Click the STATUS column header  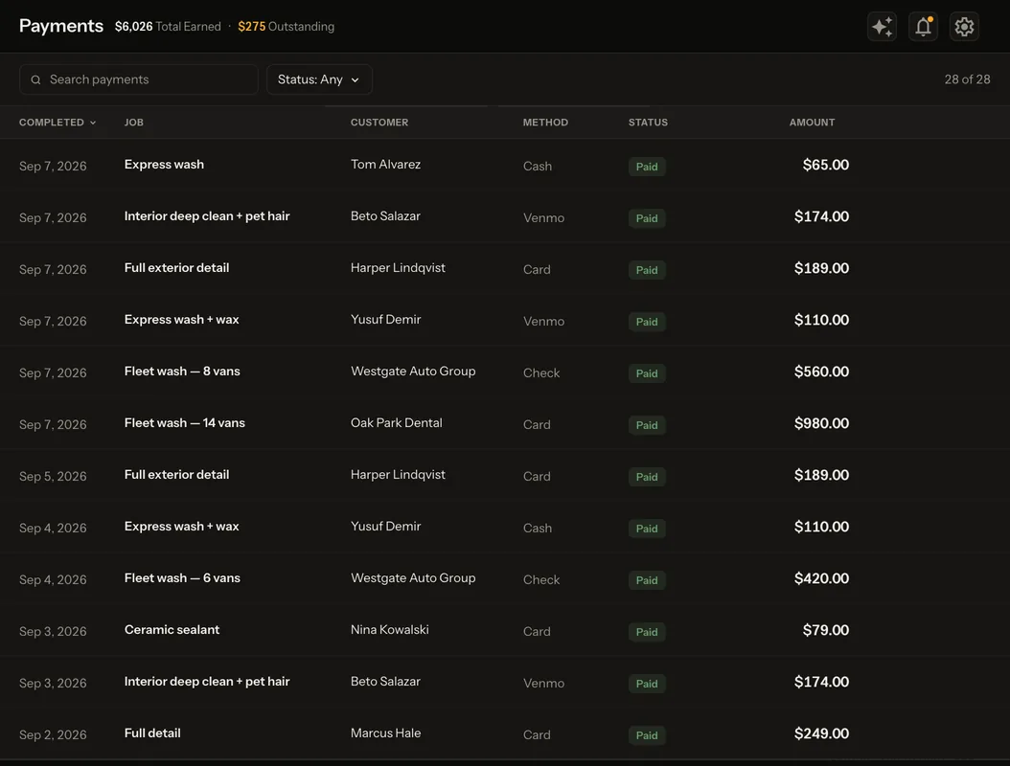(648, 123)
